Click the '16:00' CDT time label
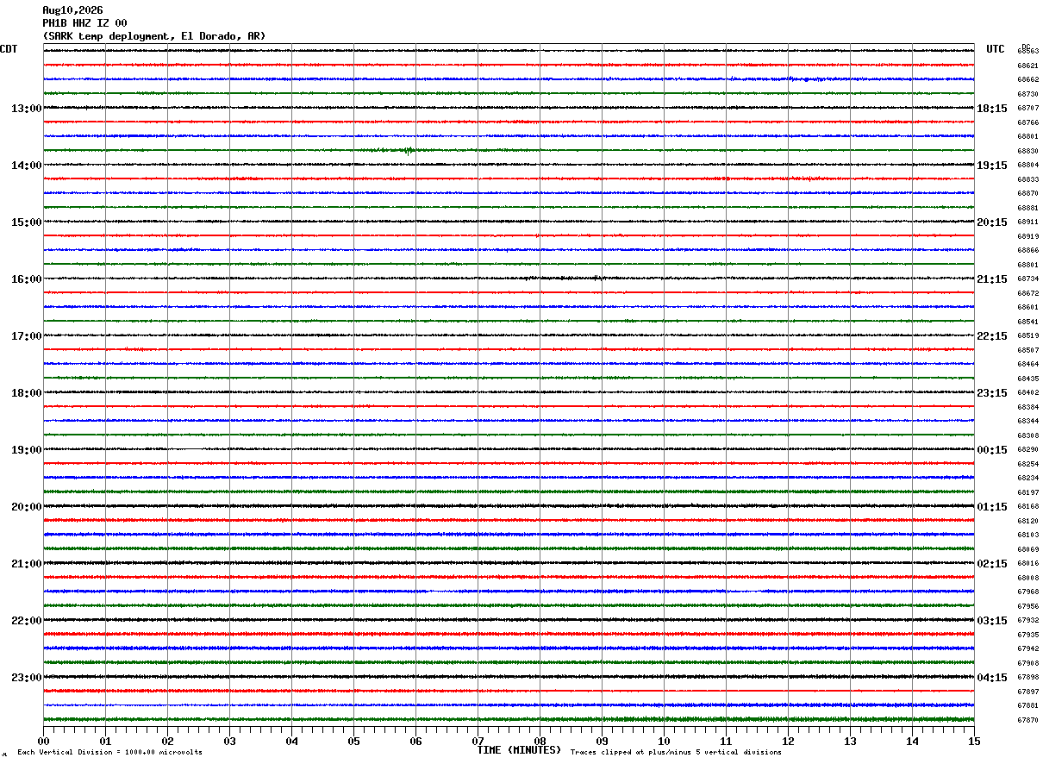The width and height of the screenshot is (1043, 764). pos(27,279)
